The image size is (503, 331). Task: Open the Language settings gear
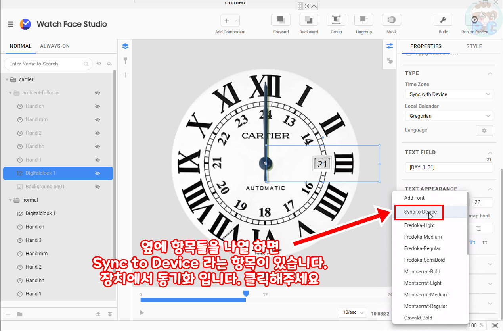484,131
